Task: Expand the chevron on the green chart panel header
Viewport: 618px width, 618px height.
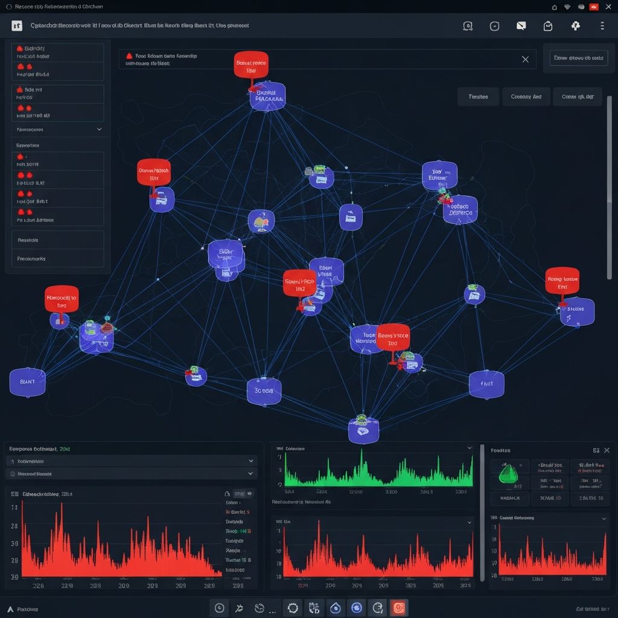Action: pos(469,448)
